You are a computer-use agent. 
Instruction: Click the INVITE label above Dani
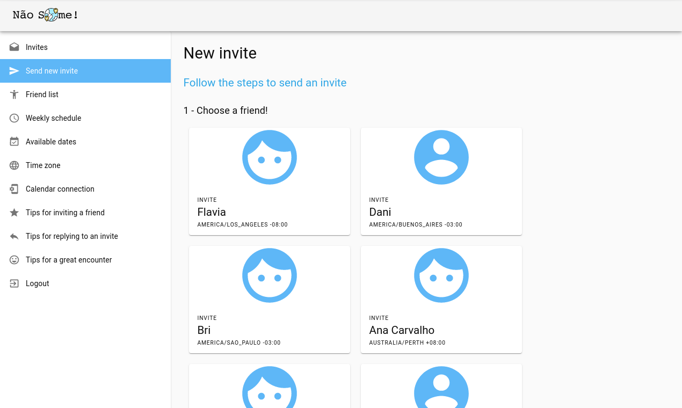point(379,200)
